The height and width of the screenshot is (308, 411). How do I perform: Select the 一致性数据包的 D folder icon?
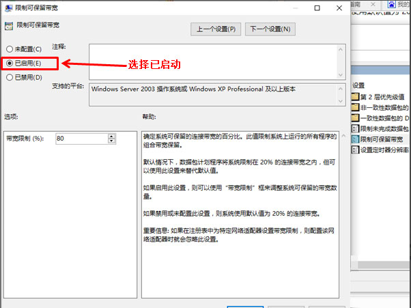[355, 117]
